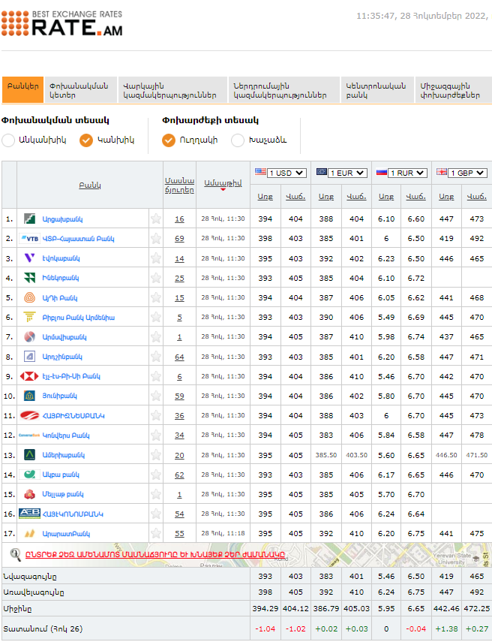Image resolution: width=492 pixels, height=642 pixels.
Task: Click the Ինեկոբանկ green logo icon
Action: pyautogui.click(x=29, y=278)
